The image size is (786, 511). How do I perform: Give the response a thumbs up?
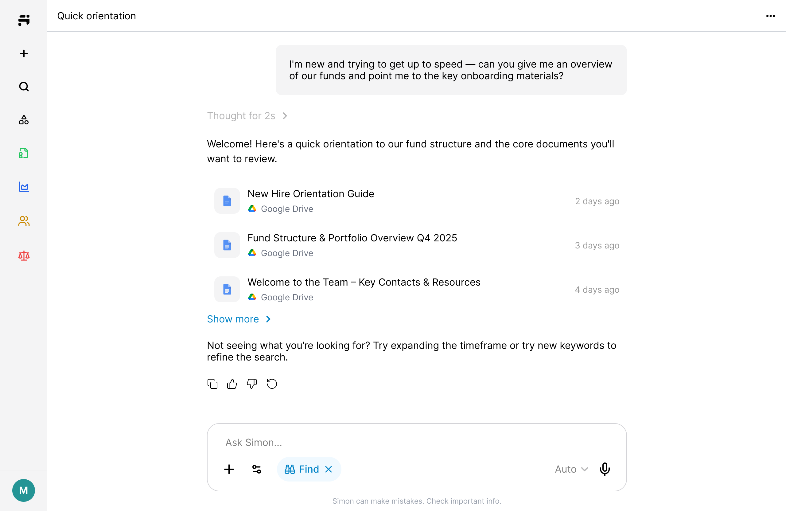232,384
